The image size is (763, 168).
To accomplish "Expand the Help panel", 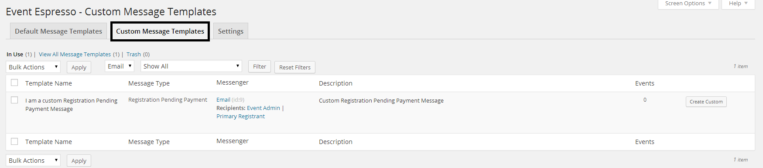I will tap(738, 4).
